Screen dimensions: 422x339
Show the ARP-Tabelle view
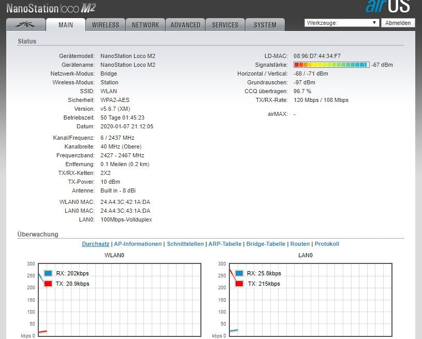pos(225,244)
